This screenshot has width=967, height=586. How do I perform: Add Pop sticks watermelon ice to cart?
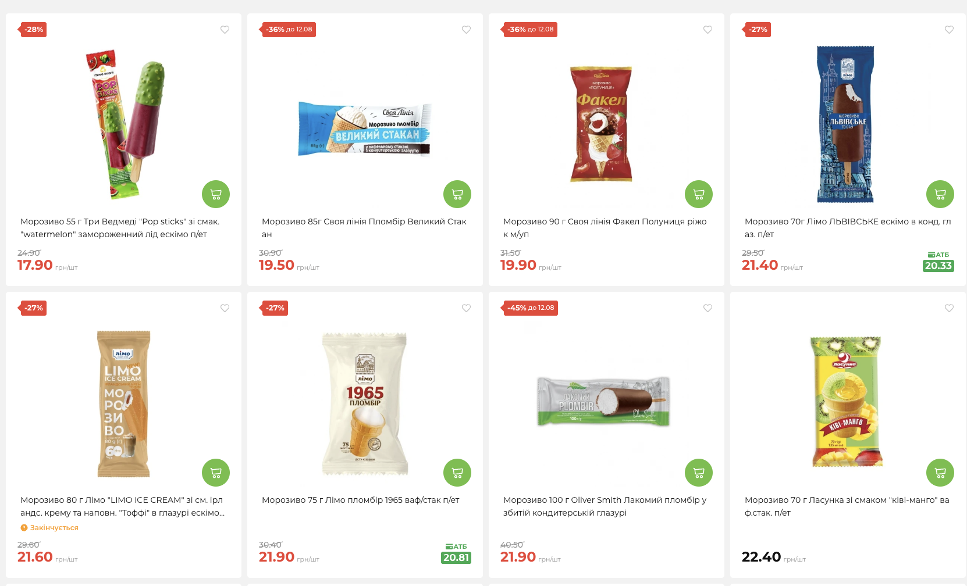216,194
